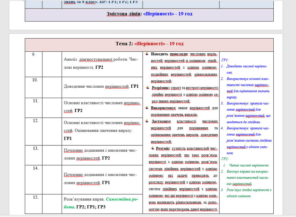Click the bullet icon before 'Розуміє'

[152, 148]
